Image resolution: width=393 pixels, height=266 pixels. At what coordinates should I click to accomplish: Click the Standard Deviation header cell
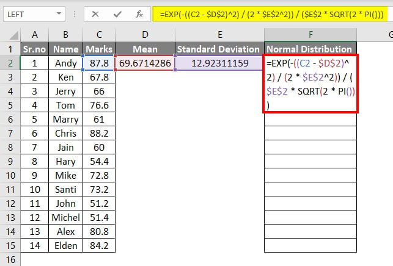tap(220, 49)
